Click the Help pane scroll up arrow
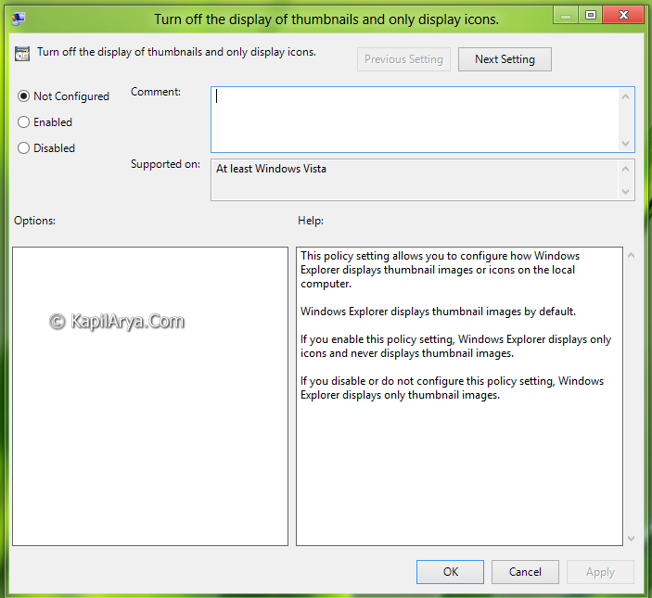The width and height of the screenshot is (652, 598). pos(632,255)
